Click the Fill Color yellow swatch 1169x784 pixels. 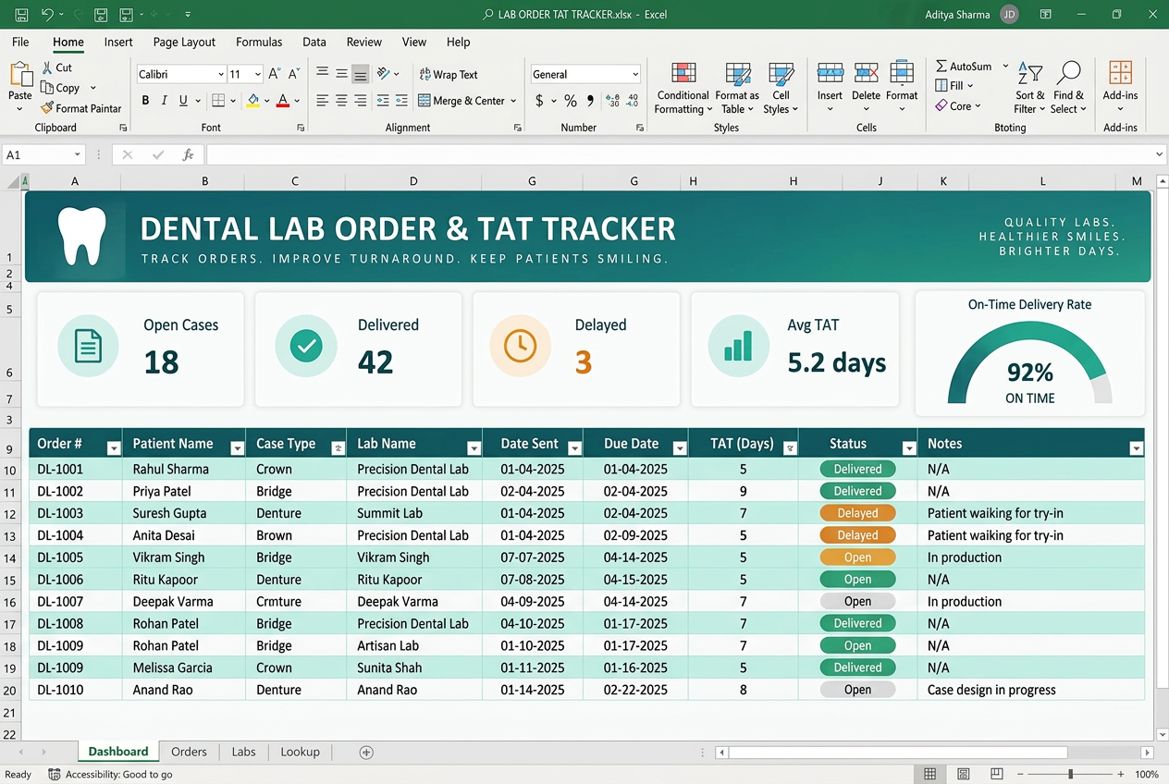pos(253,101)
